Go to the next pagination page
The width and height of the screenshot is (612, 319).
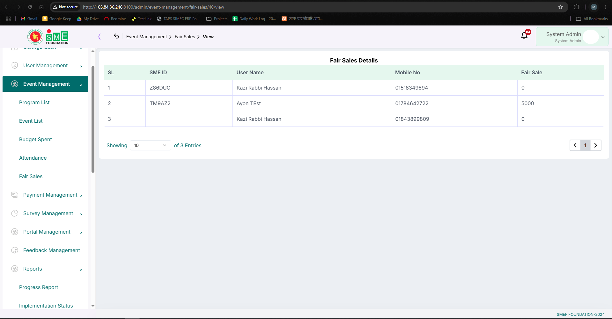pos(595,145)
